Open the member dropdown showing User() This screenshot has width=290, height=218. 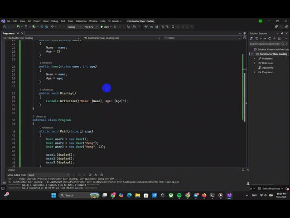(x=203, y=38)
